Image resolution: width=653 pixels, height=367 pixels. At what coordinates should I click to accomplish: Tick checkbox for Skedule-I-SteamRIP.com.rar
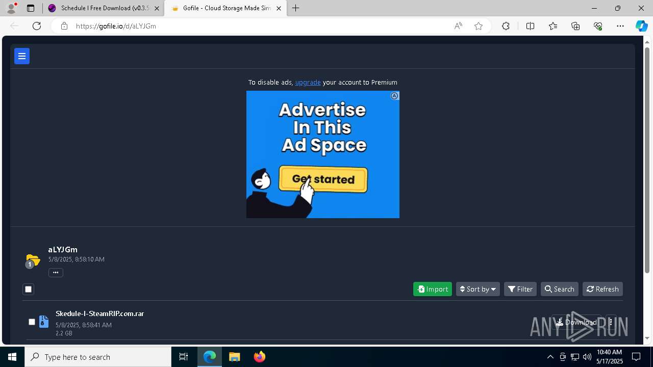[x=32, y=322]
